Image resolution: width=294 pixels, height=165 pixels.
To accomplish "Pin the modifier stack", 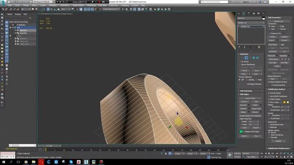I will pyautogui.click(x=239, y=47).
